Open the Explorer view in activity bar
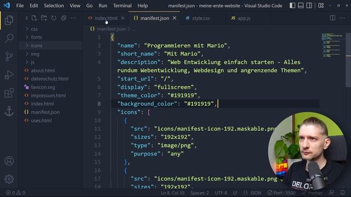The image size is (351, 197). 9,20
